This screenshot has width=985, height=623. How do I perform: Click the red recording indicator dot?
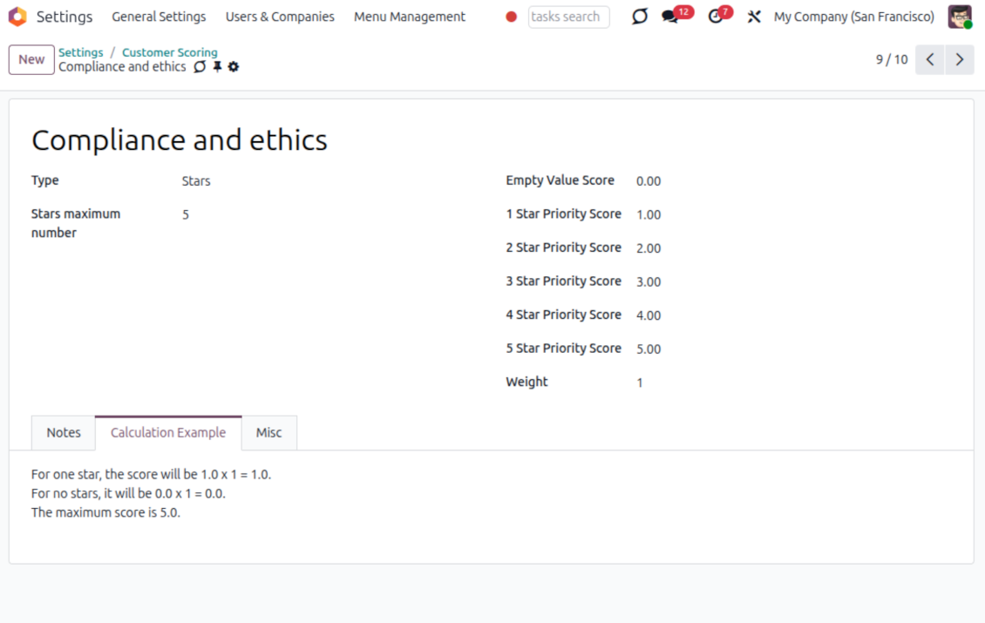(511, 17)
